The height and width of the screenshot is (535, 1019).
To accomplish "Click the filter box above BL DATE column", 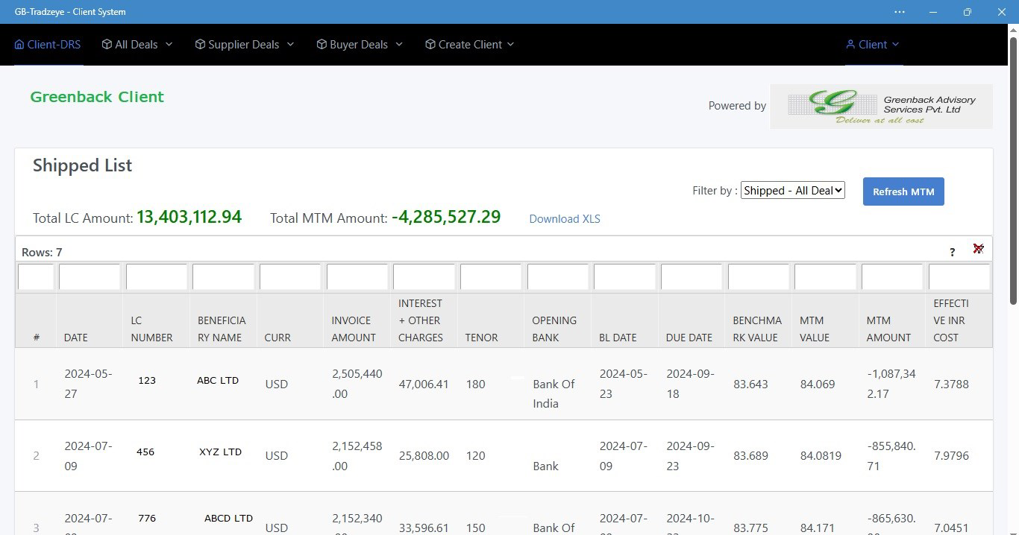I will (x=624, y=276).
